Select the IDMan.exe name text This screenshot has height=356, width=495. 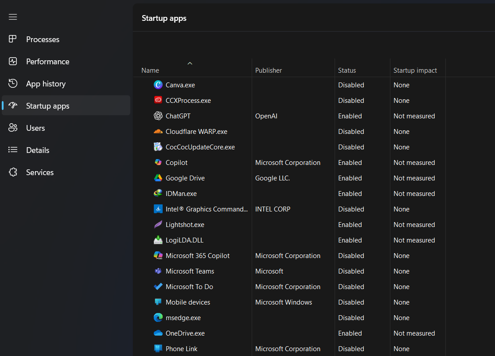pos(181,194)
